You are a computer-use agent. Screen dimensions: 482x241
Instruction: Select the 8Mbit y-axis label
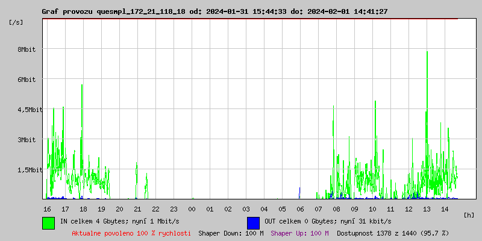pos(27,49)
